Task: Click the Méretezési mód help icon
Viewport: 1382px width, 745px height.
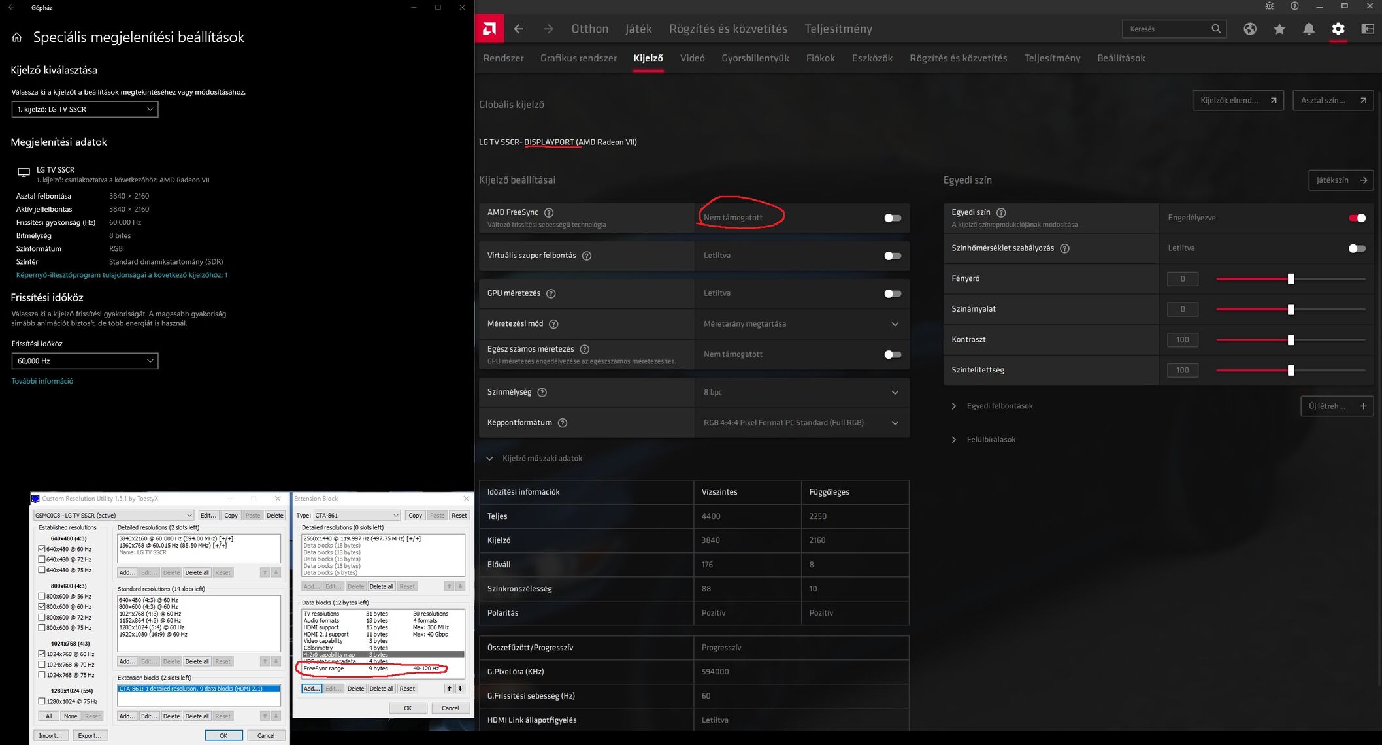Action: click(x=553, y=324)
